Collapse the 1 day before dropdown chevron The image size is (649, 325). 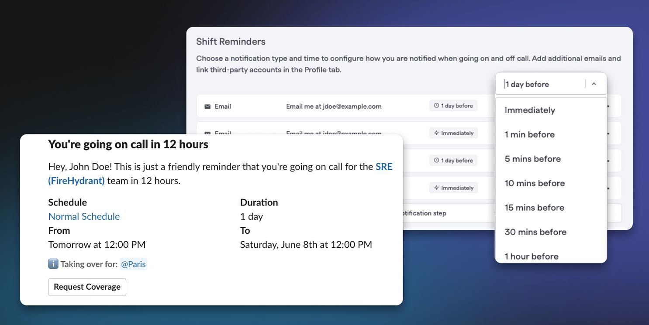click(x=594, y=84)
